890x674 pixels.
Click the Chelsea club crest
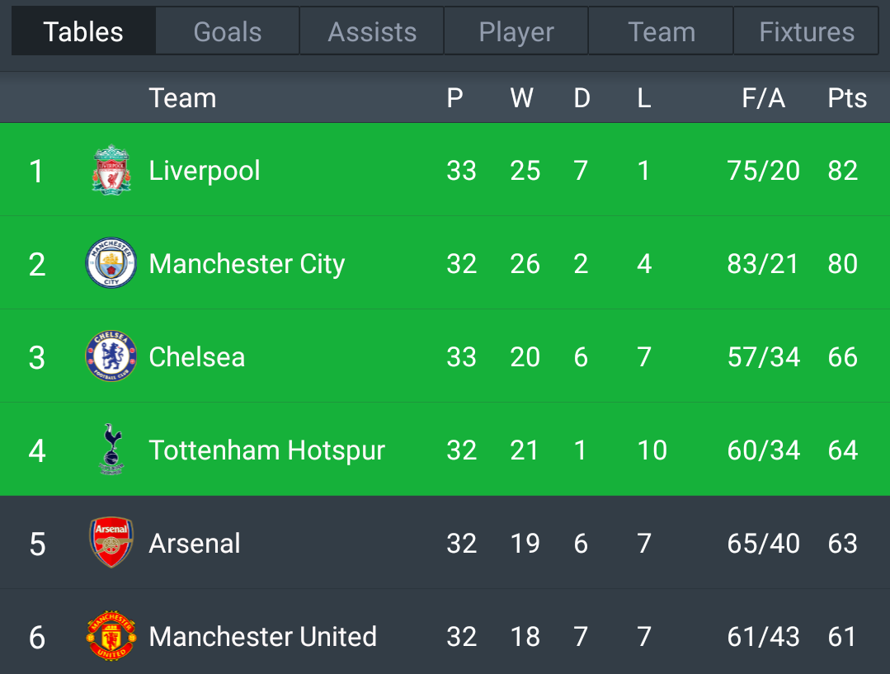tap(111, 356)
